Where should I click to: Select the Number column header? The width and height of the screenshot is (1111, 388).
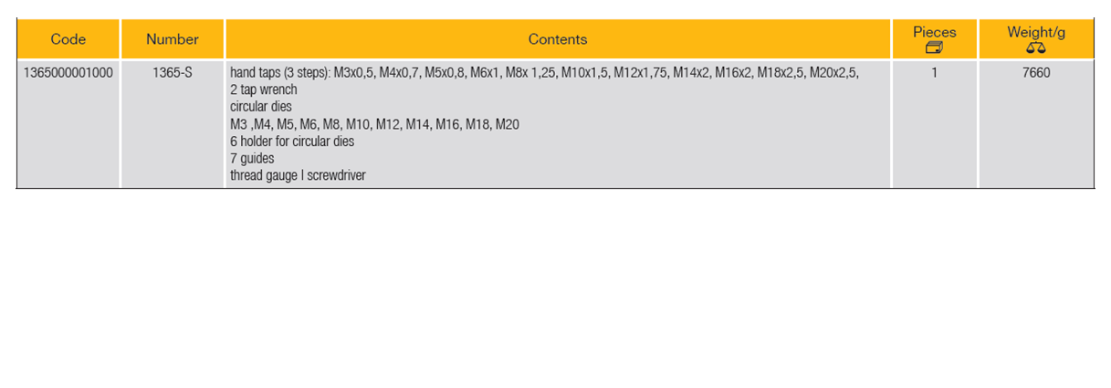point(173,39)
